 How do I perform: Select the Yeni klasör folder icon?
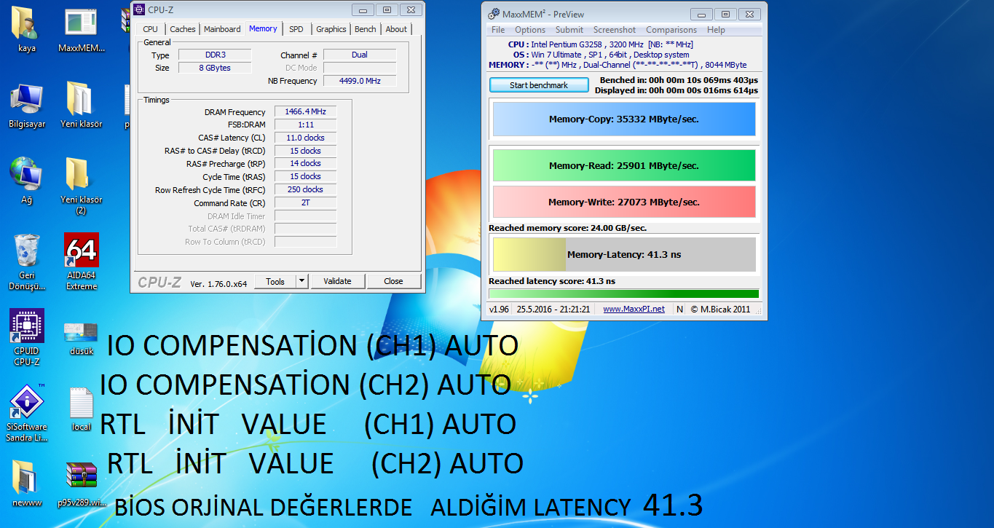[x=81, y=100]
